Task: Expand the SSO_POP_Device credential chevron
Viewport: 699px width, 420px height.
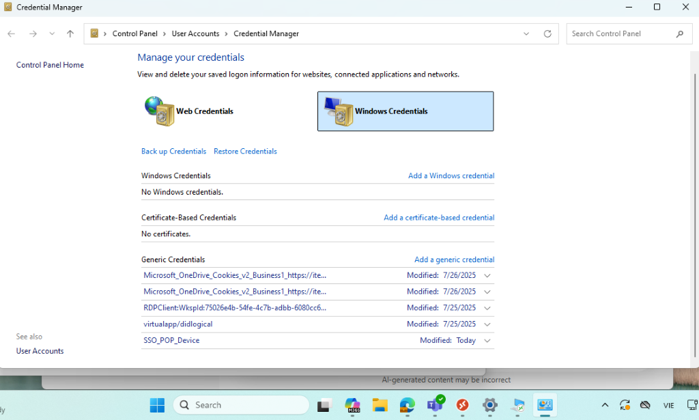Action: click(x=487, y=341)
